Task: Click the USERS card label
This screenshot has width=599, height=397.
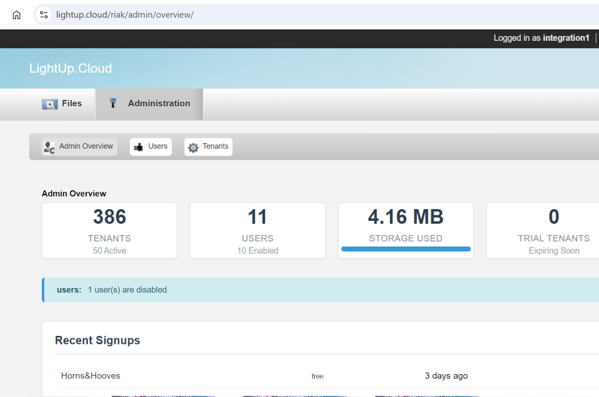Action: 258,238
